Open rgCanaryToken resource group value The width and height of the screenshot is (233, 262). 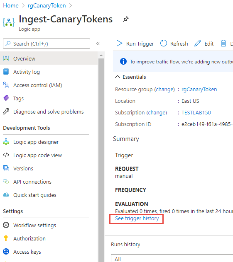point(199,90)
